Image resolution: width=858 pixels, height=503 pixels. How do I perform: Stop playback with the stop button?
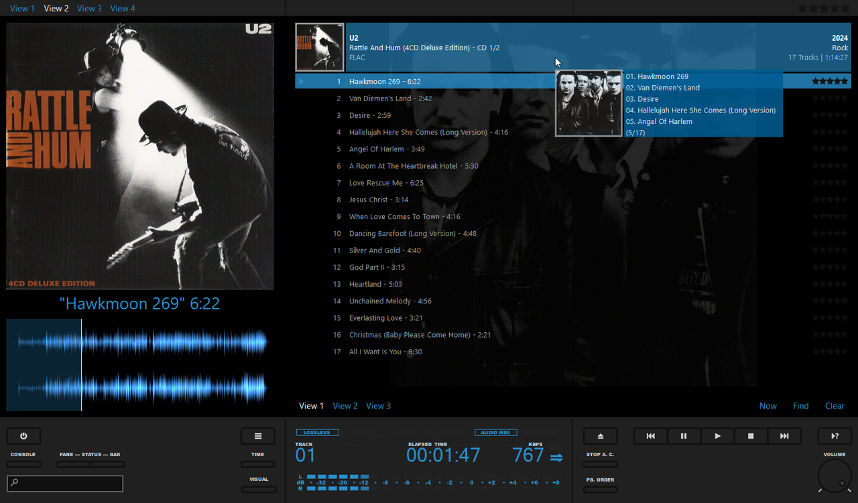click(751, 436)
